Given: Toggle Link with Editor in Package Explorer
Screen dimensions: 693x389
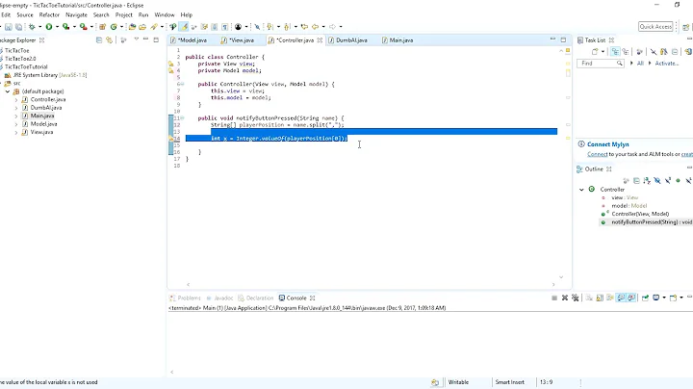Looking at the screenshot, I should click(109, 39).
